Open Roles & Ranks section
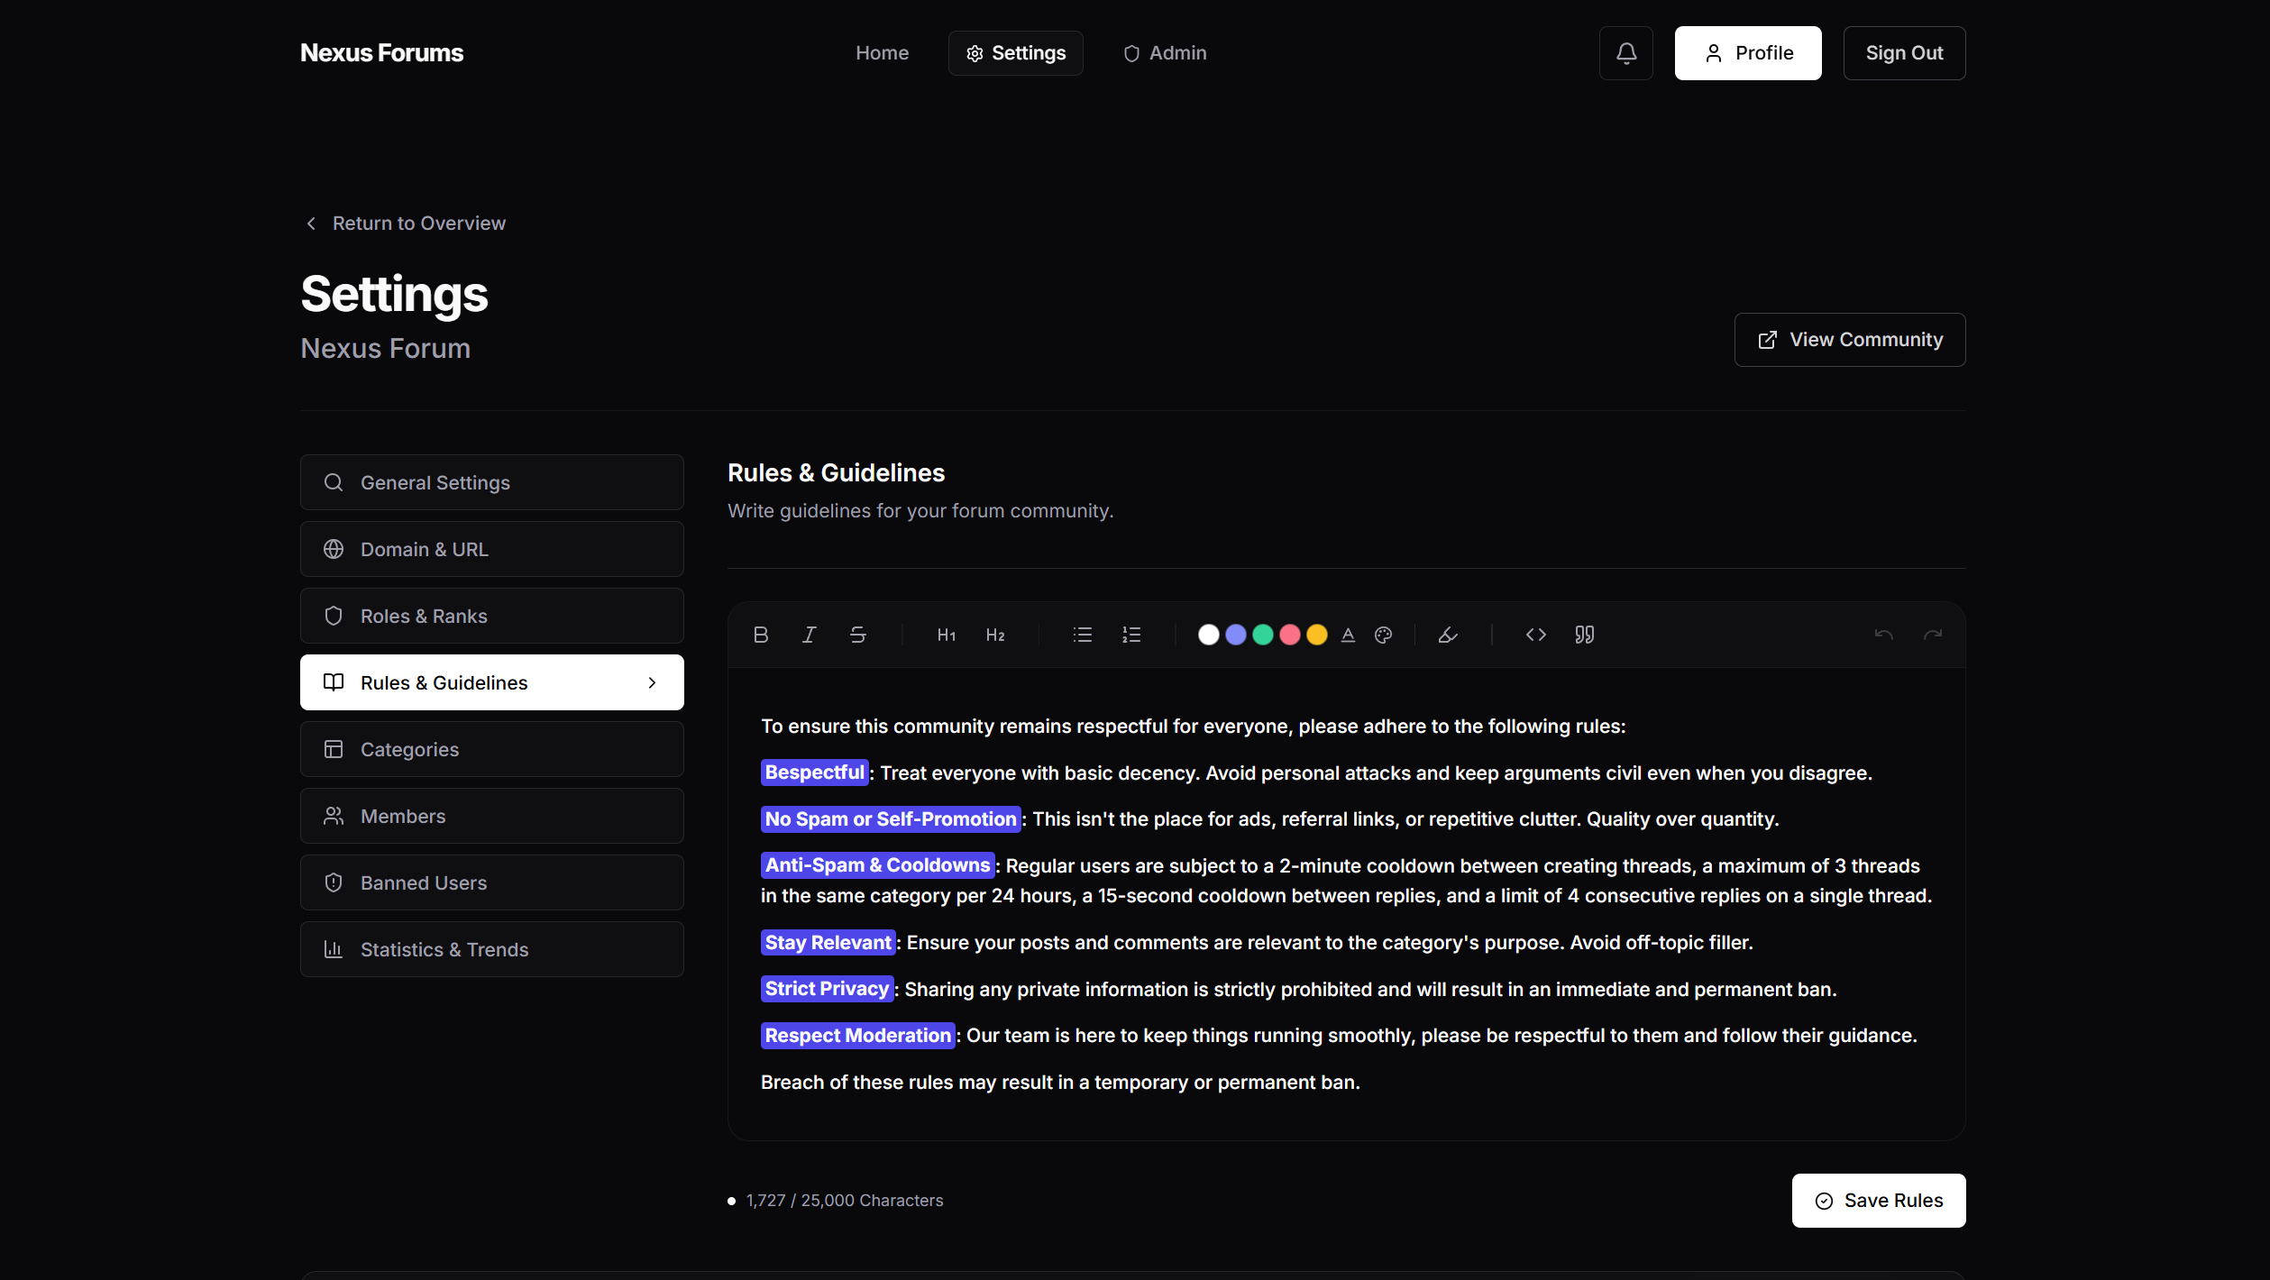Viewport: 2270px width, 1280px height. (492, 616)
